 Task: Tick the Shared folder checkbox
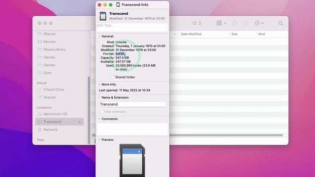tap(113, 77)
